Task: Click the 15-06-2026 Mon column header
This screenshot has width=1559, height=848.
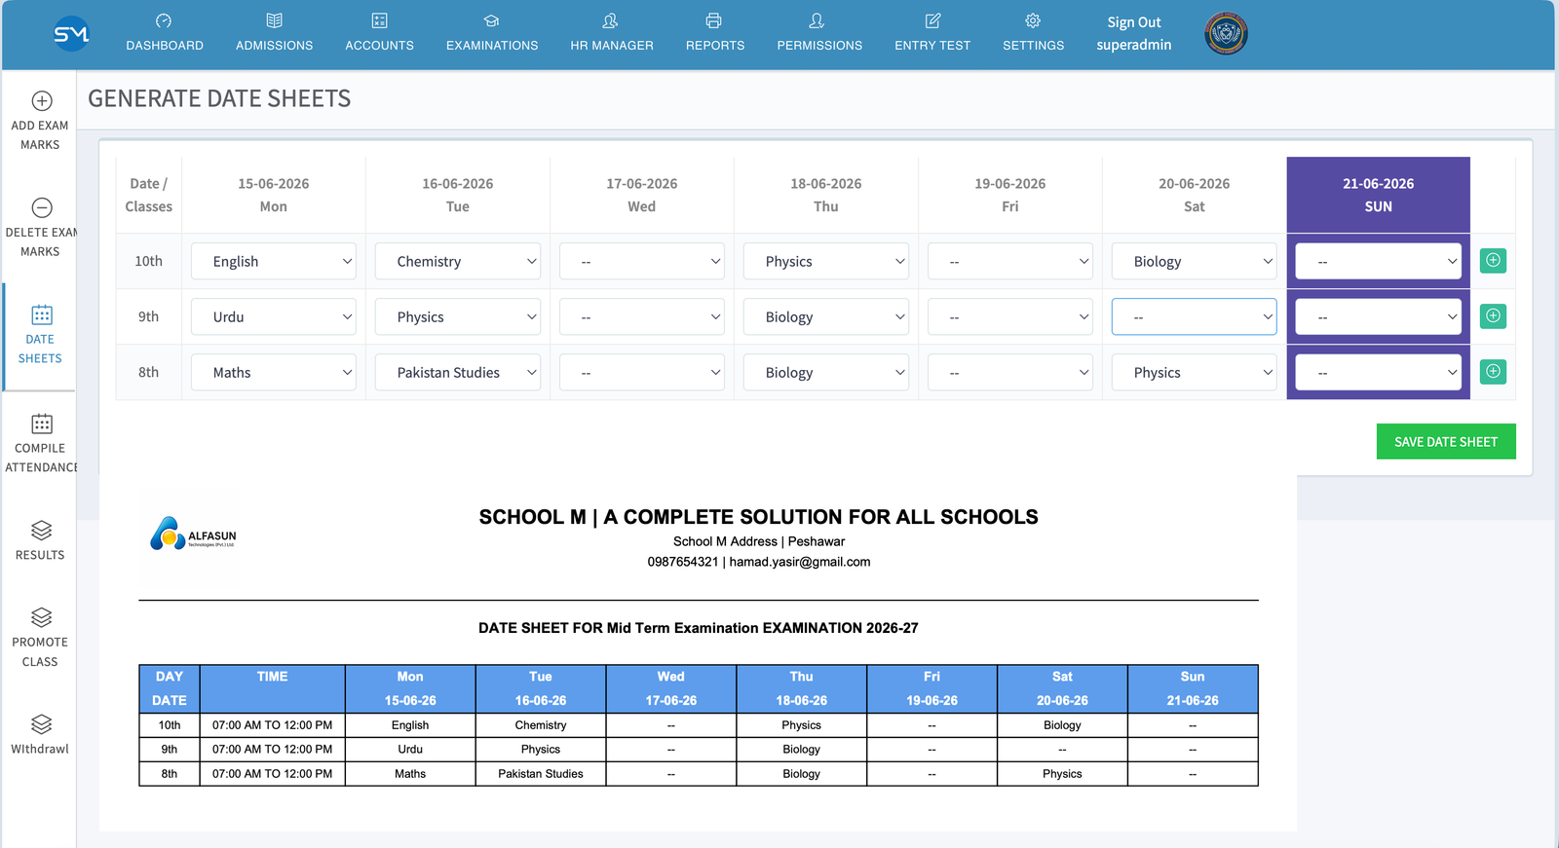Action: (274, 195)
